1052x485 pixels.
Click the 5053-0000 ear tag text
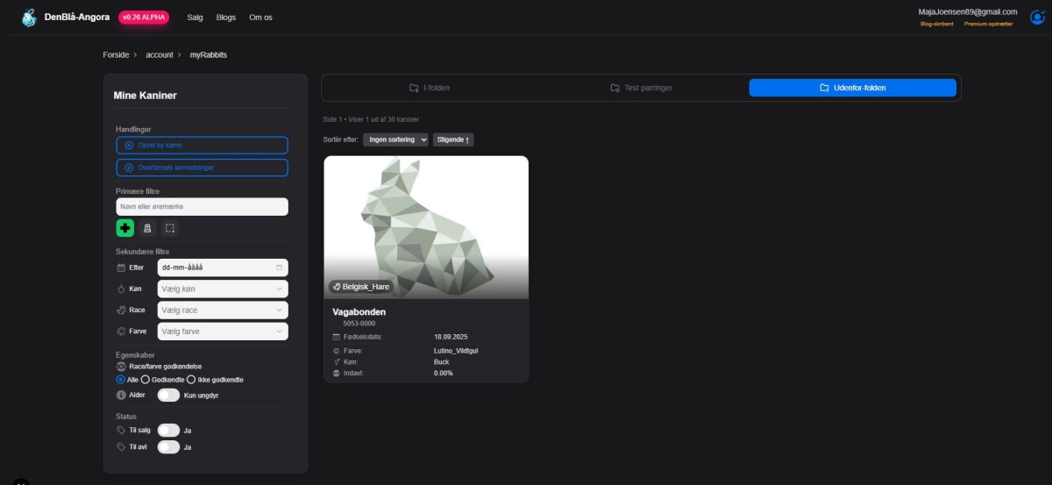(x=359, y=324)
